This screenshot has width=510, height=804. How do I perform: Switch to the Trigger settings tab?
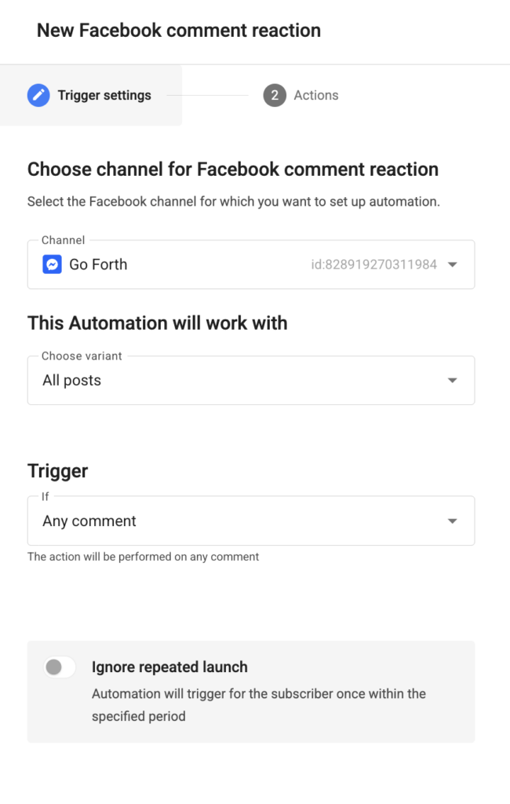pyautogui.click(x=91, y=95)
